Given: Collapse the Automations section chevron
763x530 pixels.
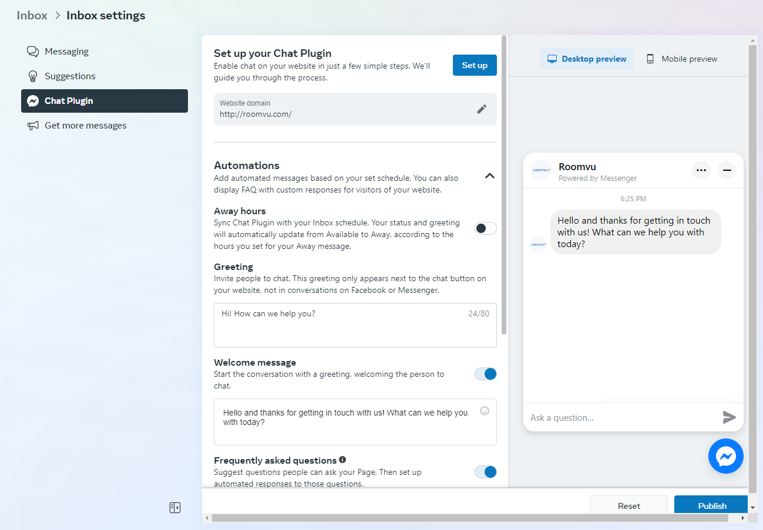Looking at the screenshot, I should (x=489, y=175).
